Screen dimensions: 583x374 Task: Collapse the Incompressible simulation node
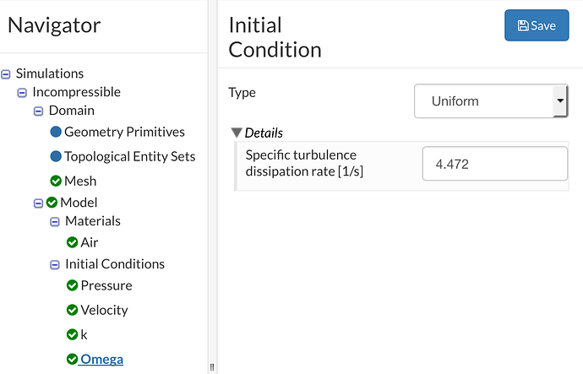point(22,92)
